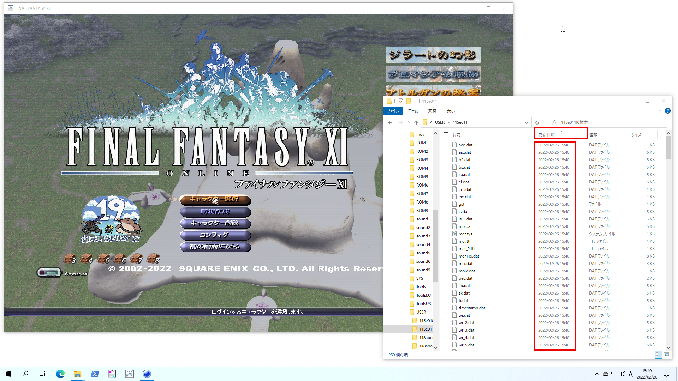Open the address bar history dropdown
The height and width of the screenshot is (381, 678).
click(x=526, y=122)
